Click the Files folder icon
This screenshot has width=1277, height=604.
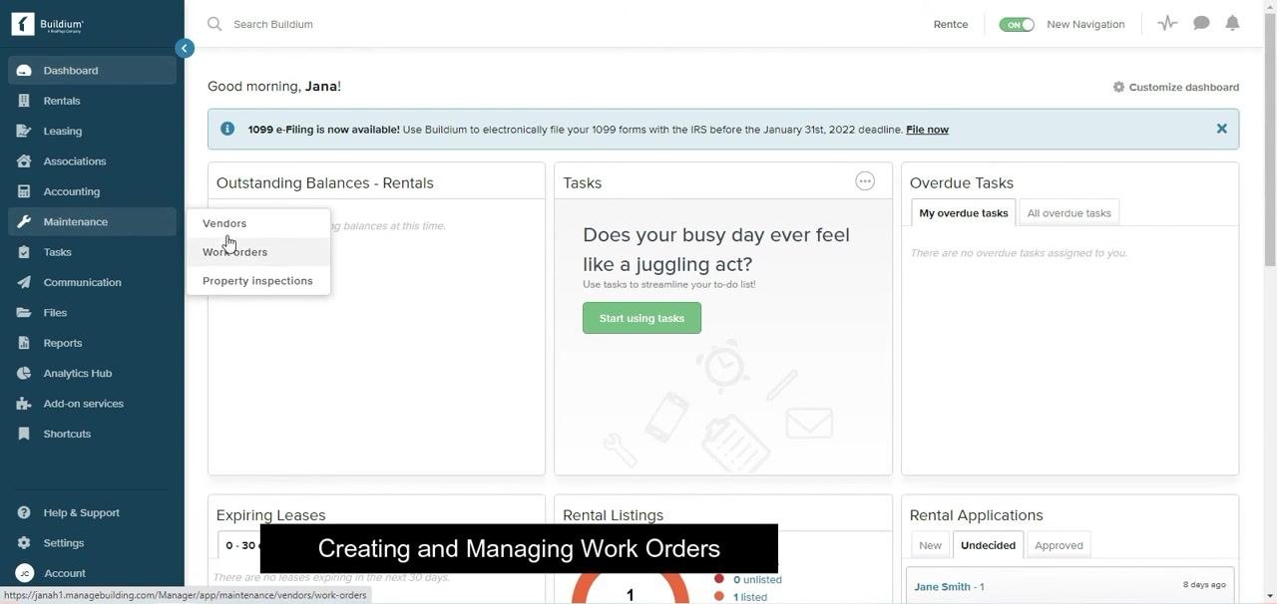(24, 313)
